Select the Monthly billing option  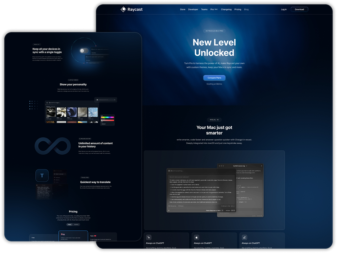point(76,224)
